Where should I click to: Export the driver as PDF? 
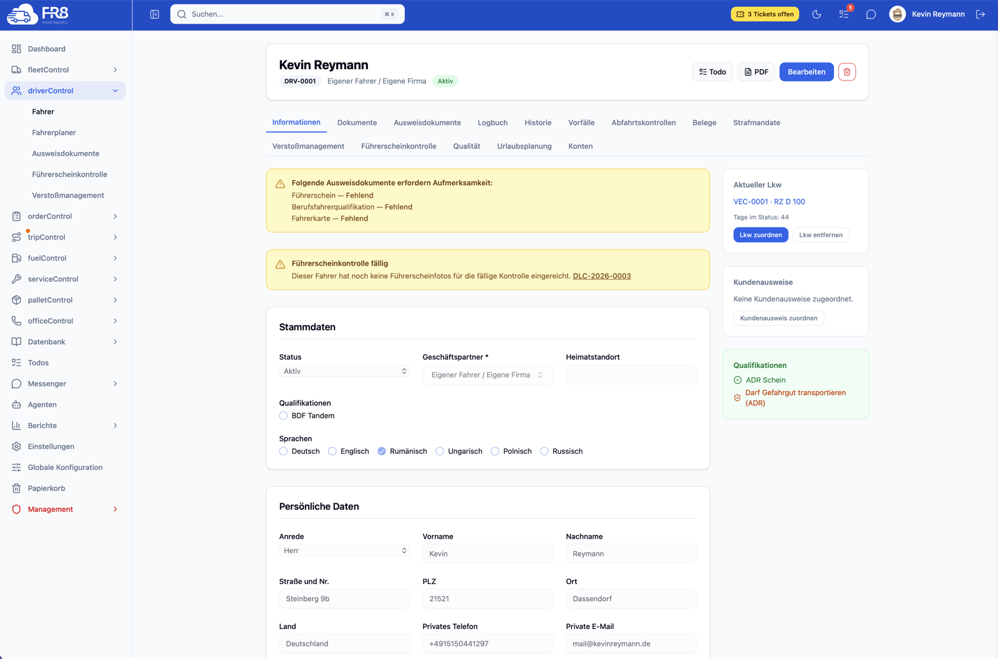coord(756,72)
